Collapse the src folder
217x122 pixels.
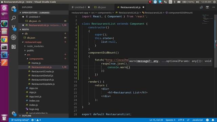44,55
